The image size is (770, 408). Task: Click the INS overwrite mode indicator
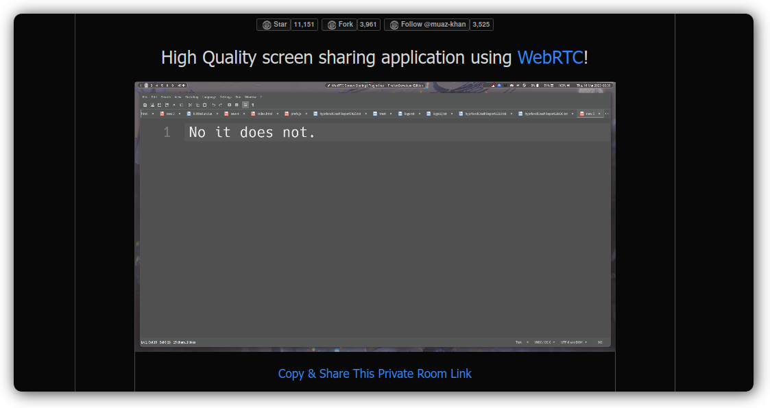599,342
